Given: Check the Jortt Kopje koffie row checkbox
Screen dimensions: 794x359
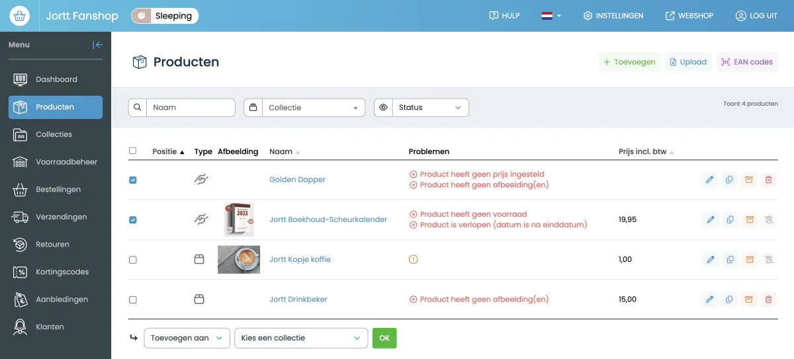Looking at the screenshot, I should pos(132,260).
